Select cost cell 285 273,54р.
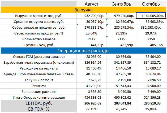167x113 pixels. tap(121, 27)
